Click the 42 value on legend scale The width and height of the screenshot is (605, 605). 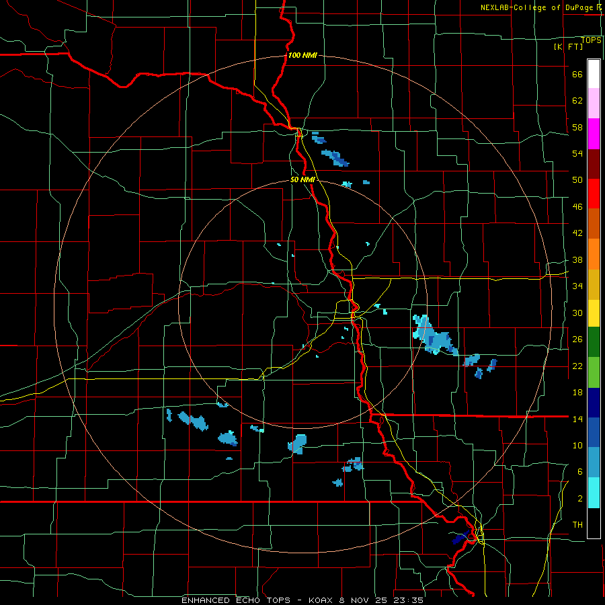(x=577, y=233)
